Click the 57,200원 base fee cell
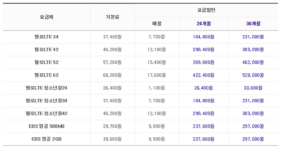This screenshot has width=282, height=149. tap(112, 62)
